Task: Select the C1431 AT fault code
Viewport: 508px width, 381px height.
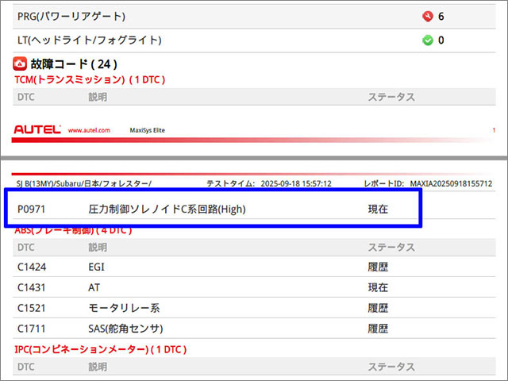Action: (32, 287)
